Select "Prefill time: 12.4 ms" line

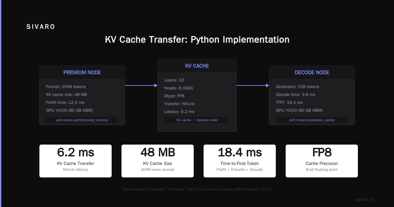point(65,103)
